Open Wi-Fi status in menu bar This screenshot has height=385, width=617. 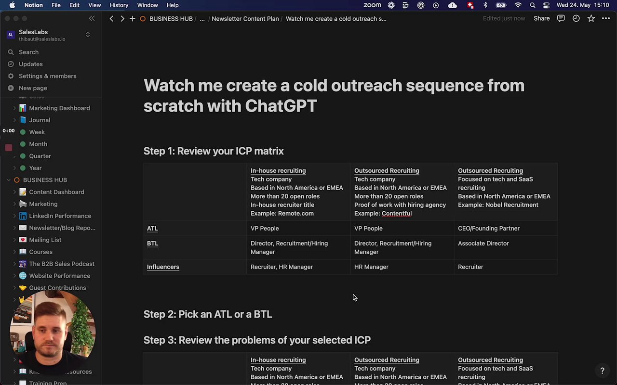coord(518,5)
